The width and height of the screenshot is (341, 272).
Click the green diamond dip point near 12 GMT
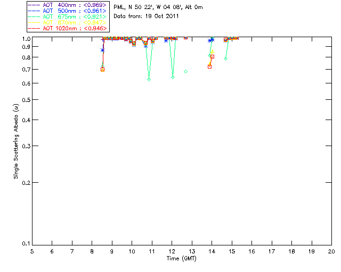coord(173,78)
